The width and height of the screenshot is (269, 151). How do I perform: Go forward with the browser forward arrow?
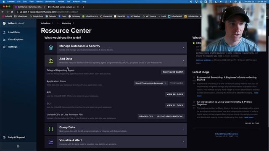coord(8,12)
